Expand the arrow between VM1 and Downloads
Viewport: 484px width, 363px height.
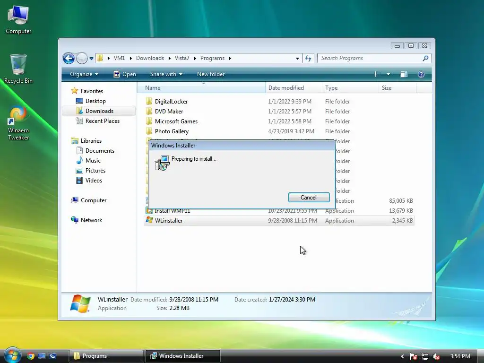click(131, 58)
